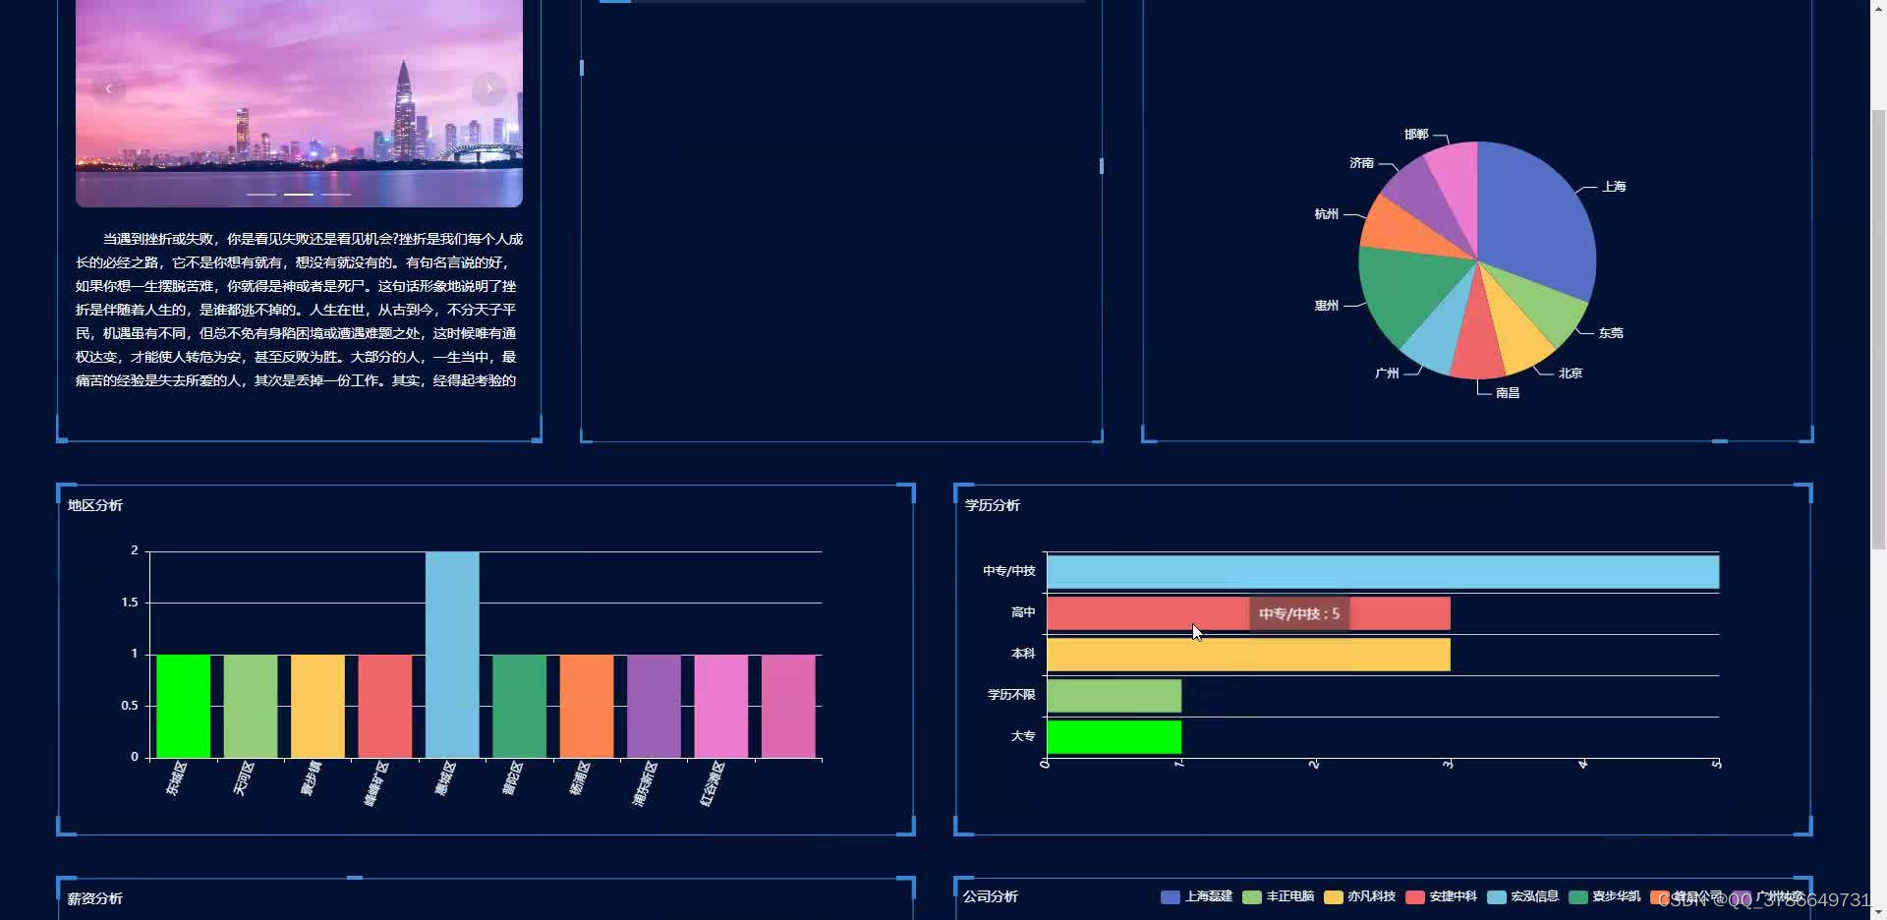Click the page vertical scrollbar thumb
Screen dimensions: 1887x920
1878,328
